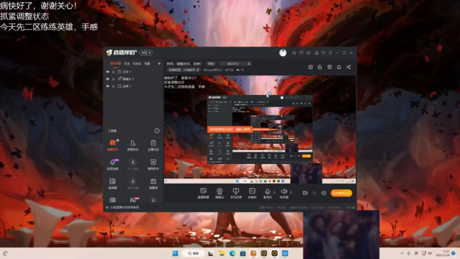Open the bottom-row tool left of PK
This screenshot has height=259, width=460.
click(113, 200)
